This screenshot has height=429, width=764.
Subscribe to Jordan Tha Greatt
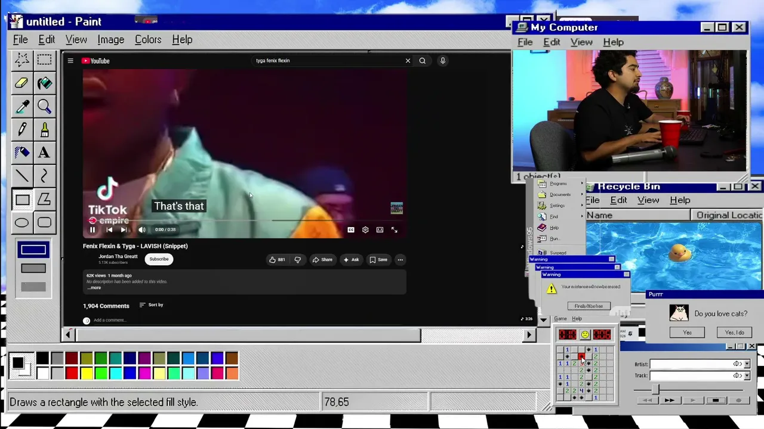click(x=159, y=259)
